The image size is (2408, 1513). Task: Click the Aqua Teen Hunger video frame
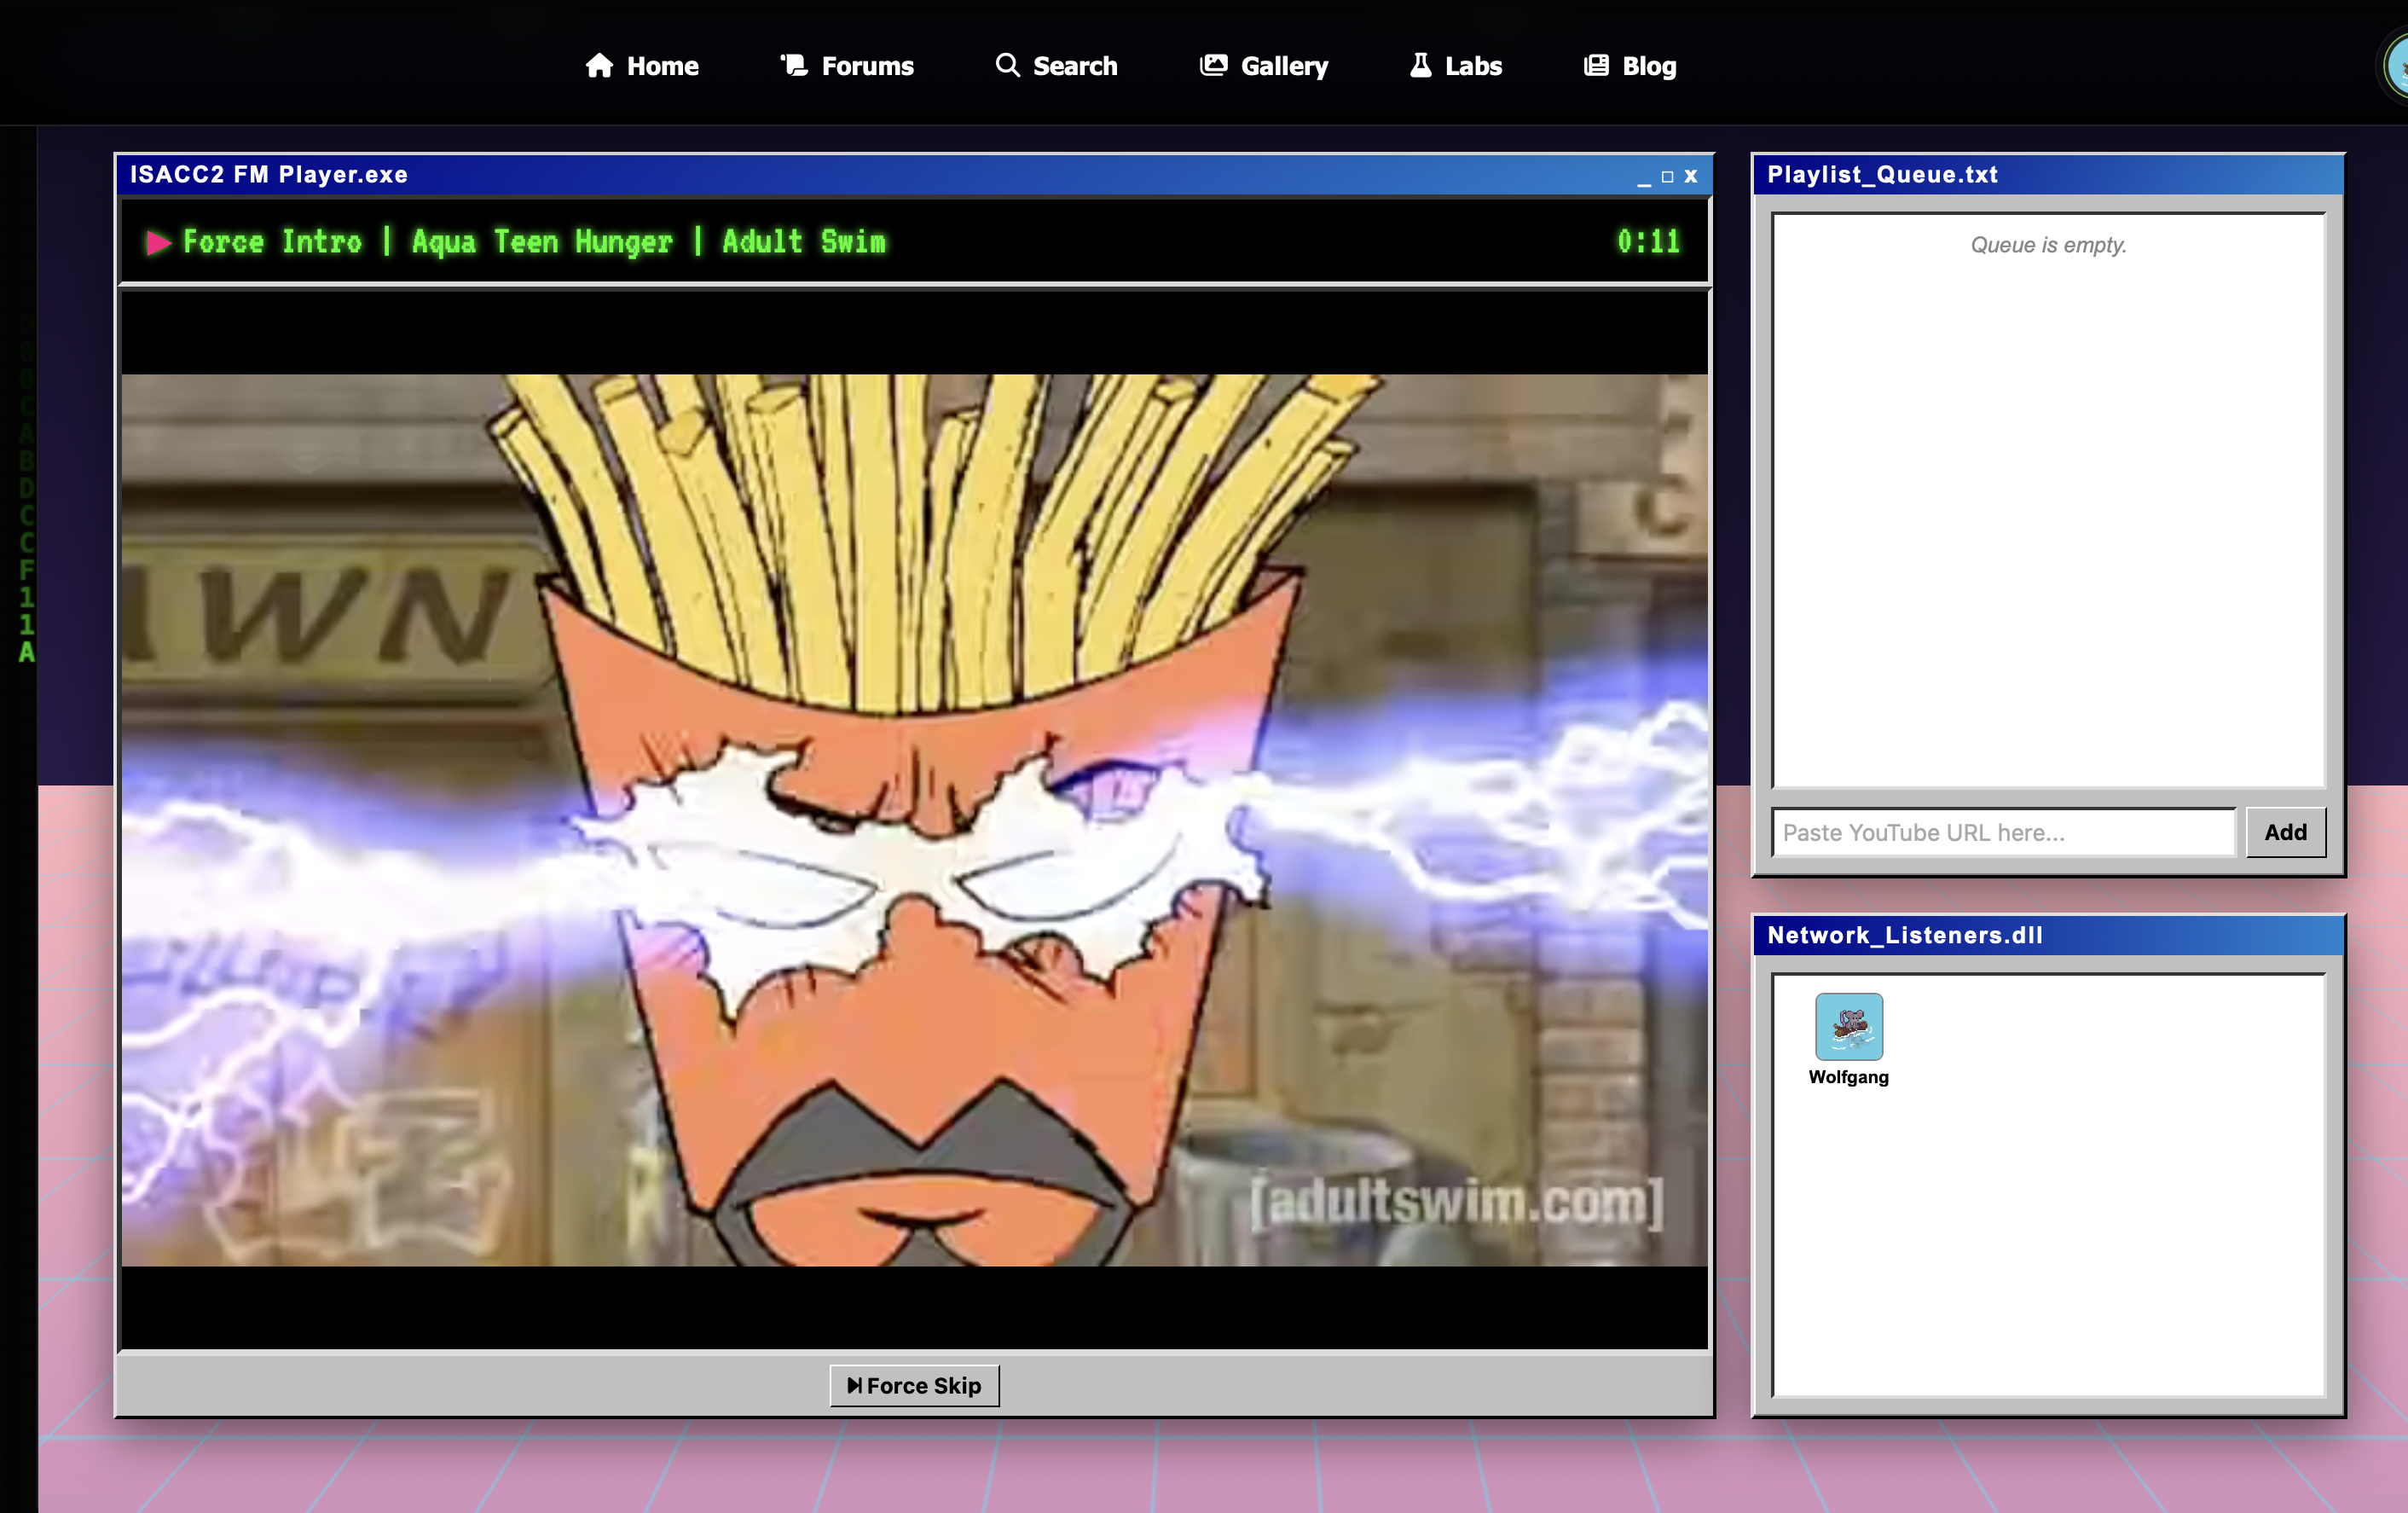coord(914,820)
